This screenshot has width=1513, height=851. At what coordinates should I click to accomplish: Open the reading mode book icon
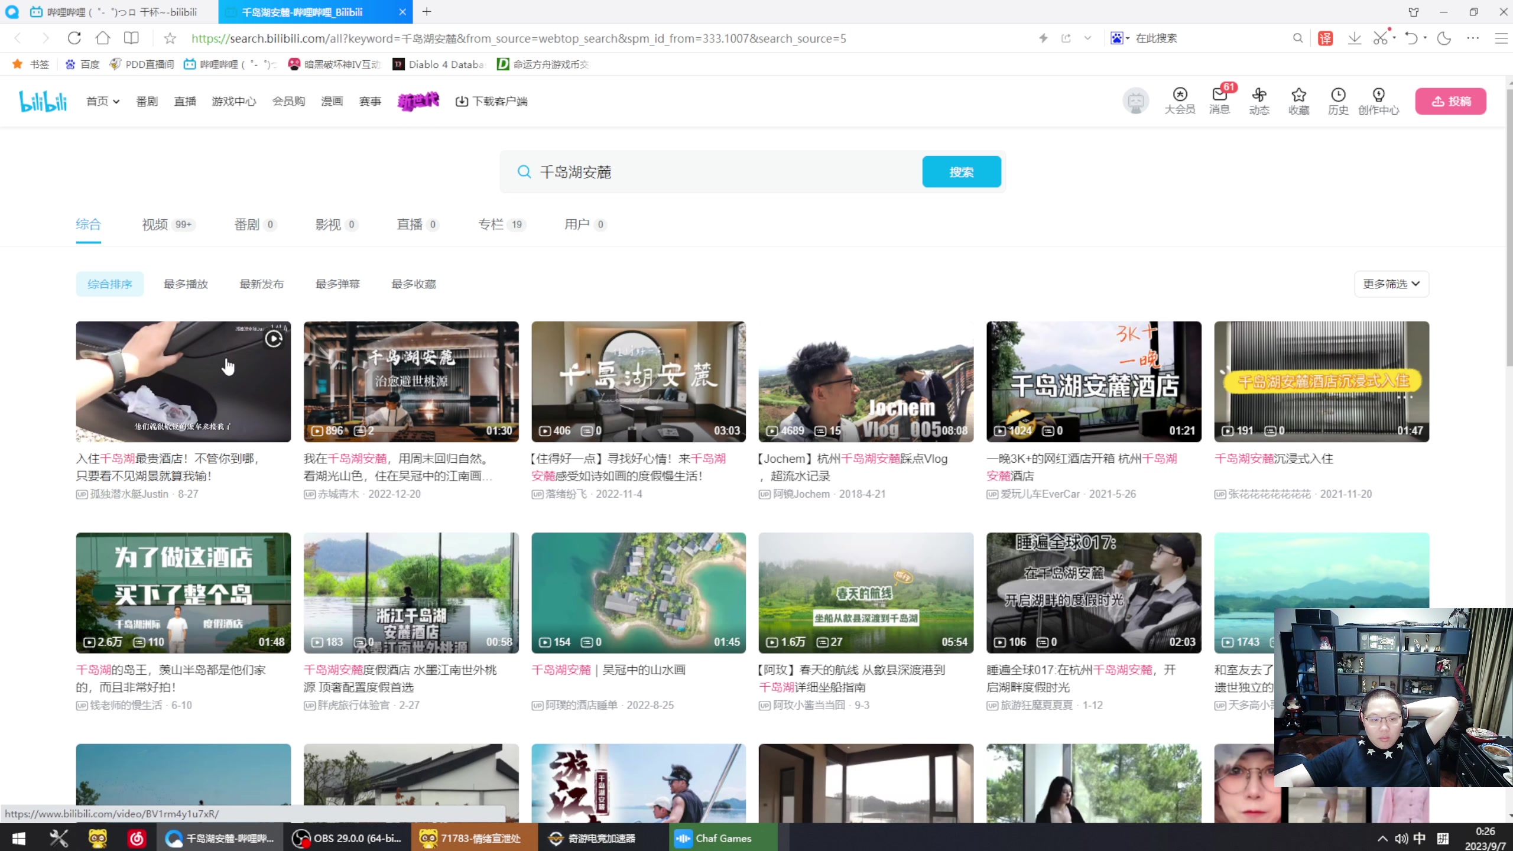[x=131, y=38]
